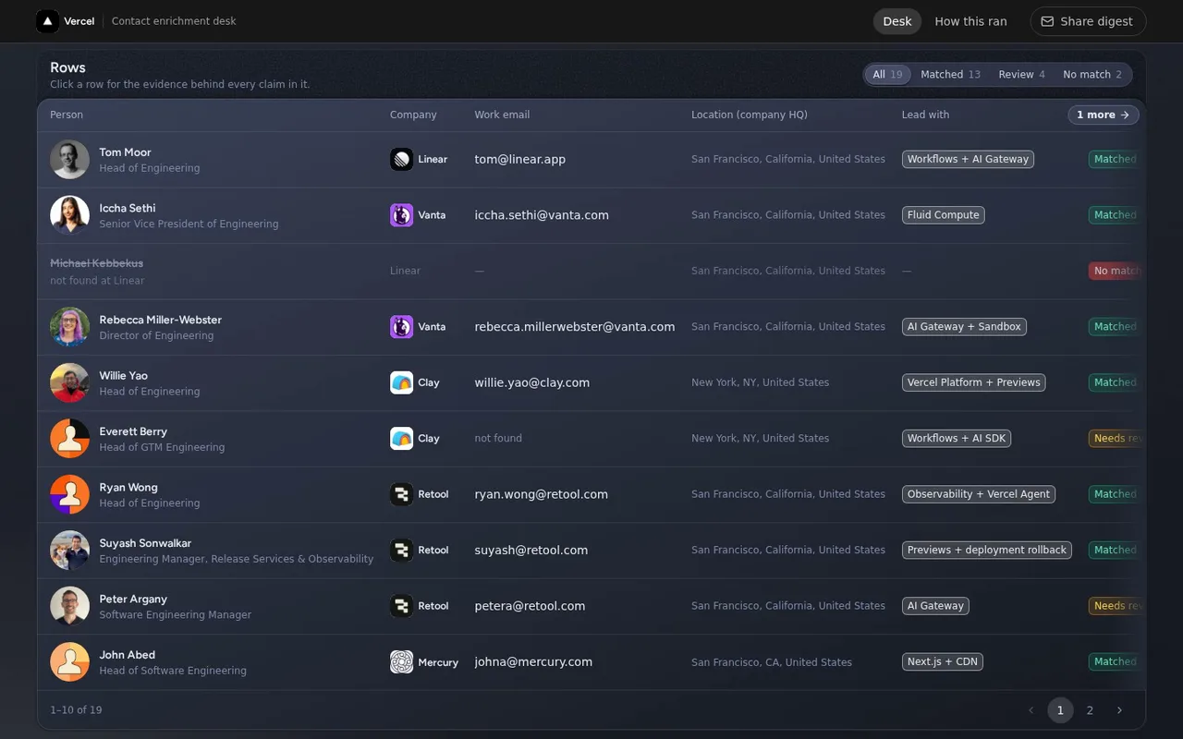The image size is (1183, 739).
Task: Click the email willie.yao@clay.com
Action: (531, 382)
